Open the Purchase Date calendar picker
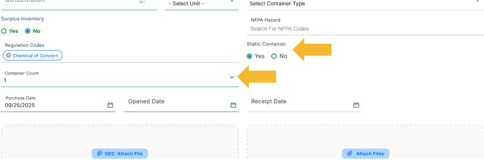Viewport: 484px width, 160px height. pyautogui.click(x=110, y=105)
